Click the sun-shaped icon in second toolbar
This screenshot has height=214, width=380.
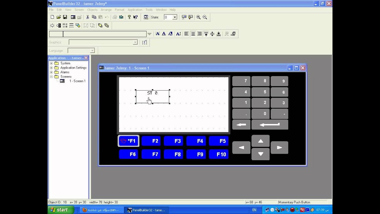[x=52, y=26]
